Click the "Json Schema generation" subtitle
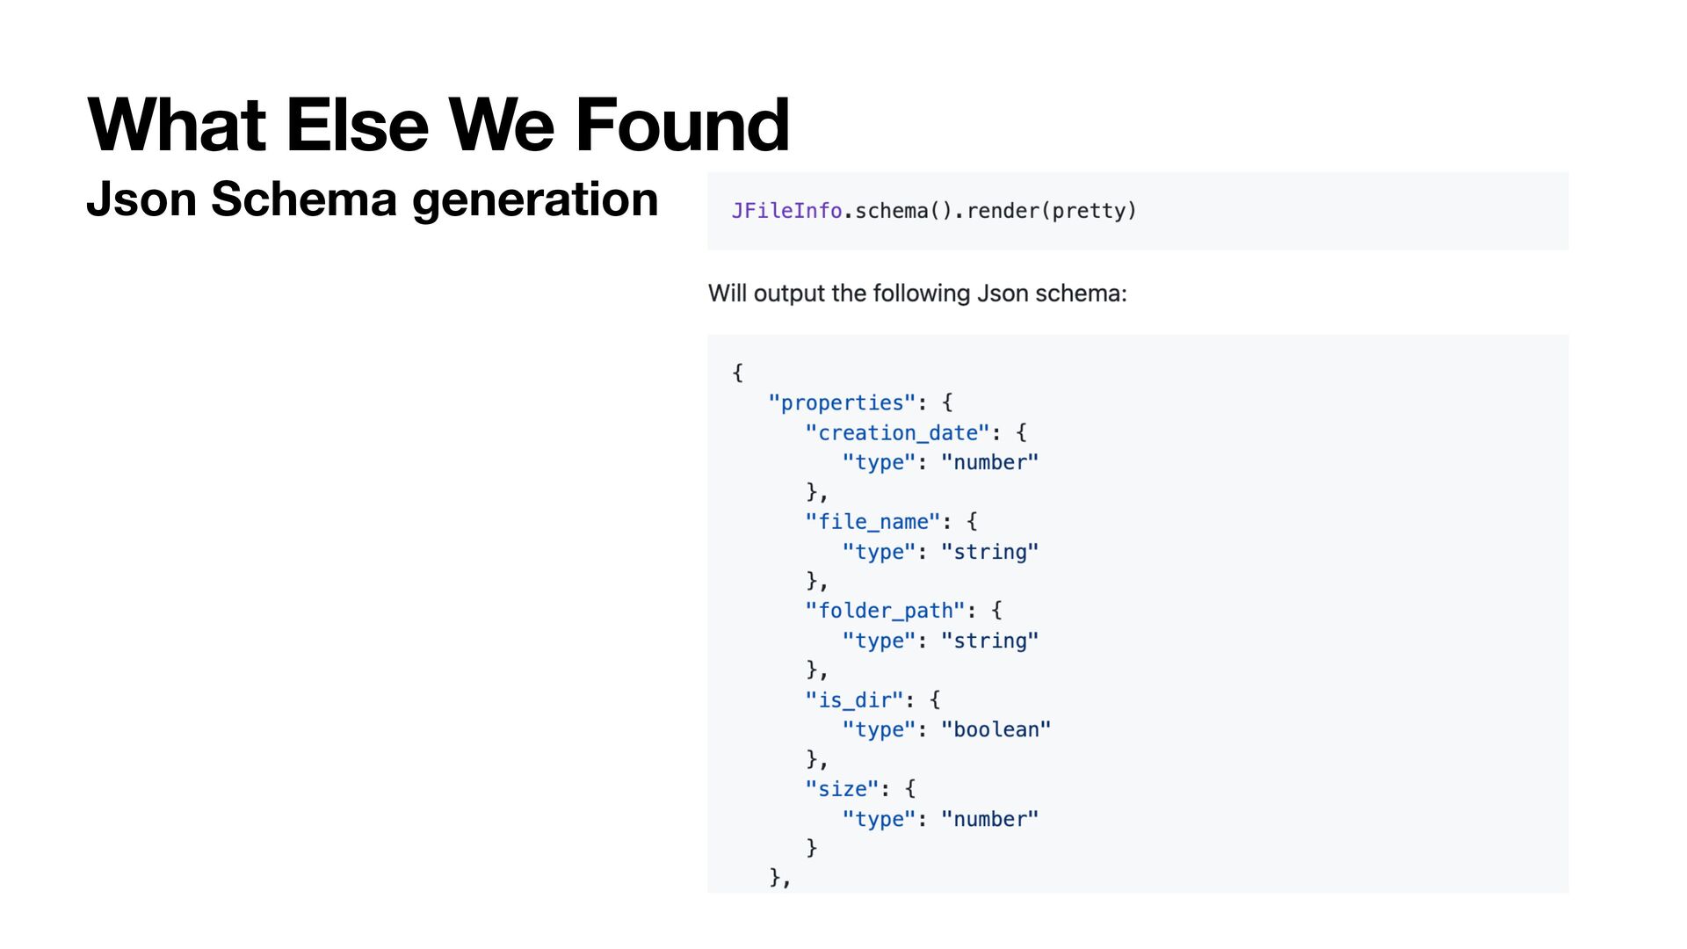1687x949 pixels. (x=373, y=199)
